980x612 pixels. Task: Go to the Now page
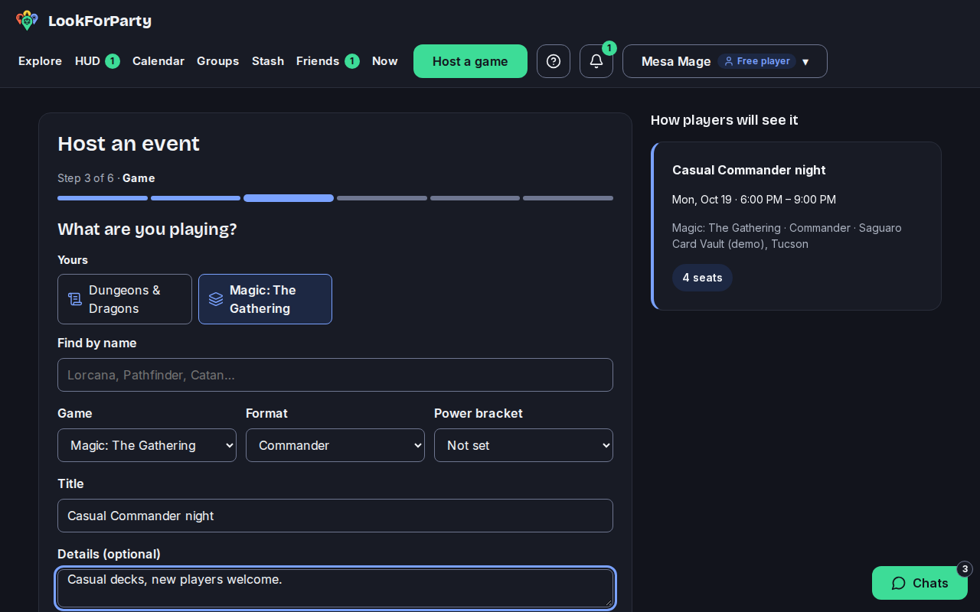(x=385, y=61)
